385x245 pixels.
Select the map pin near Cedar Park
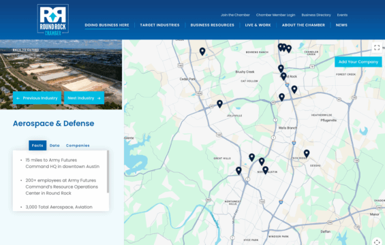pos(202,52)
